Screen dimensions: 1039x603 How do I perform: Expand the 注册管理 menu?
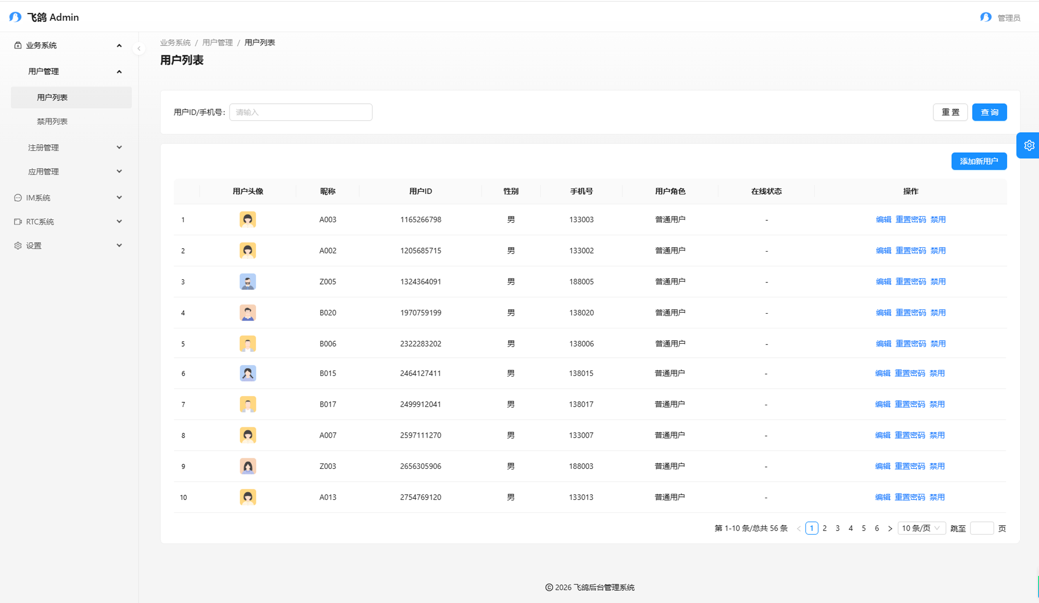click(x=45, y=147)
